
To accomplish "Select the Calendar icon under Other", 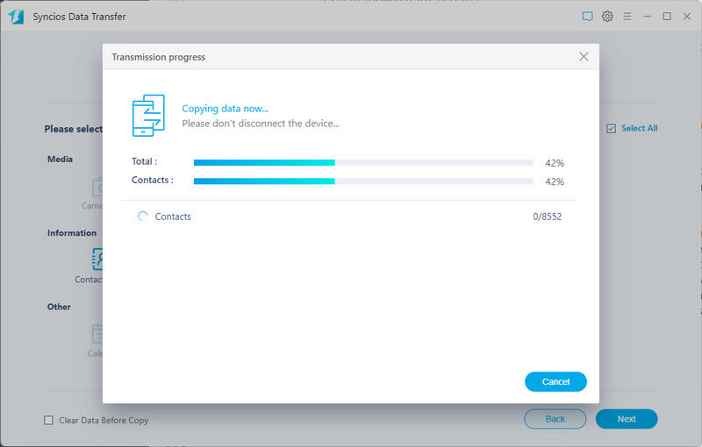I will (97, 333).
